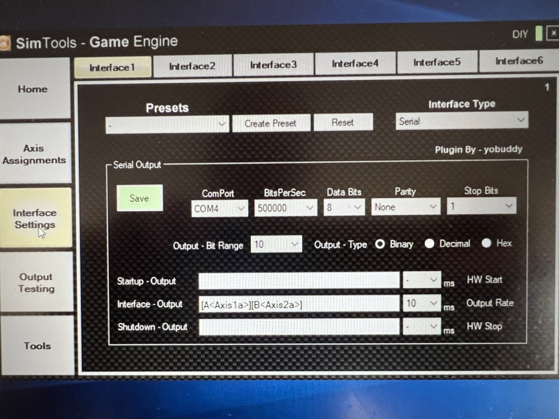This screenshot has width=559, height=419.
Task: Open Interface Settings section
Action: [35, 218]
